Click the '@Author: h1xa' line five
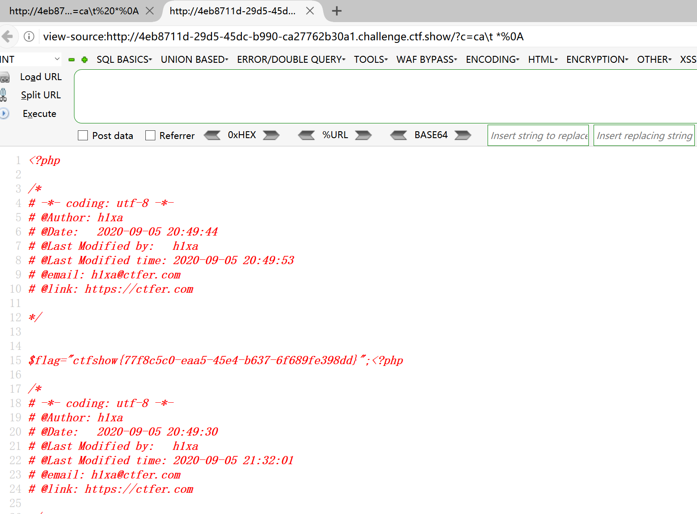Viewport: 697px width, 514px height. (76, 217)
